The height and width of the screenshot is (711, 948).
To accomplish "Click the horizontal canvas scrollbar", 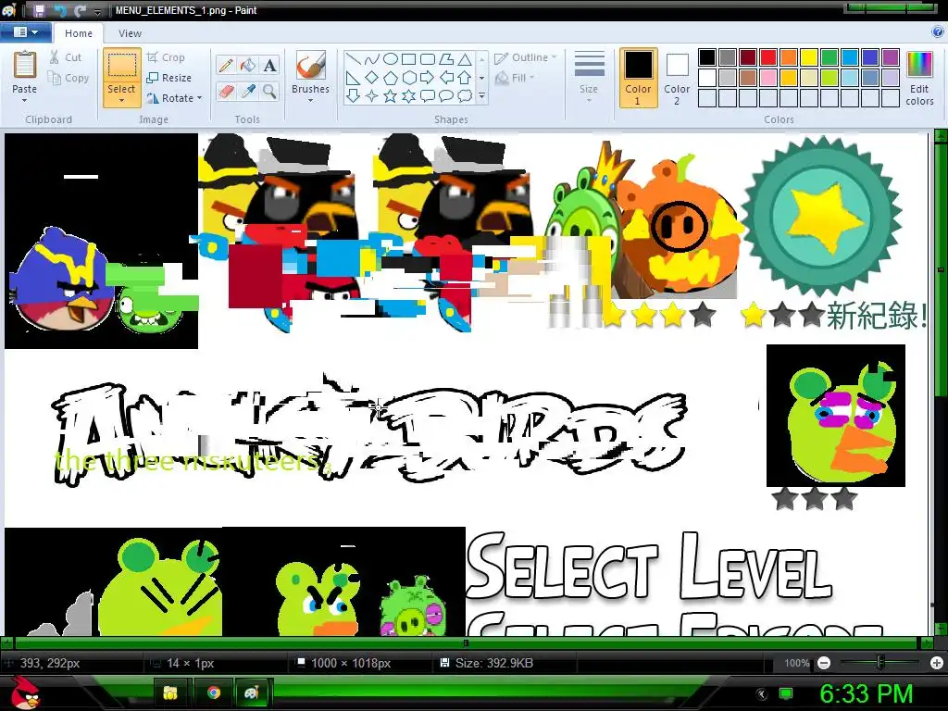I will 466,642.
